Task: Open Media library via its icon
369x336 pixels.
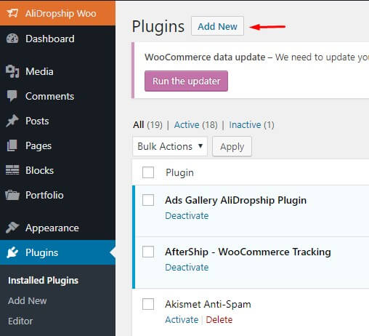Action: (x=12, y=71)
